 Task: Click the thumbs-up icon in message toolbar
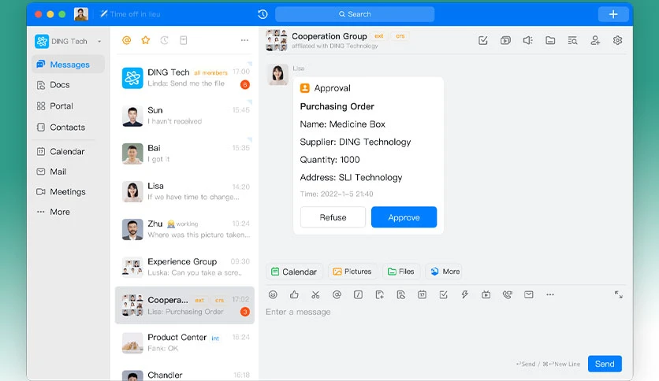pos(294,294)
